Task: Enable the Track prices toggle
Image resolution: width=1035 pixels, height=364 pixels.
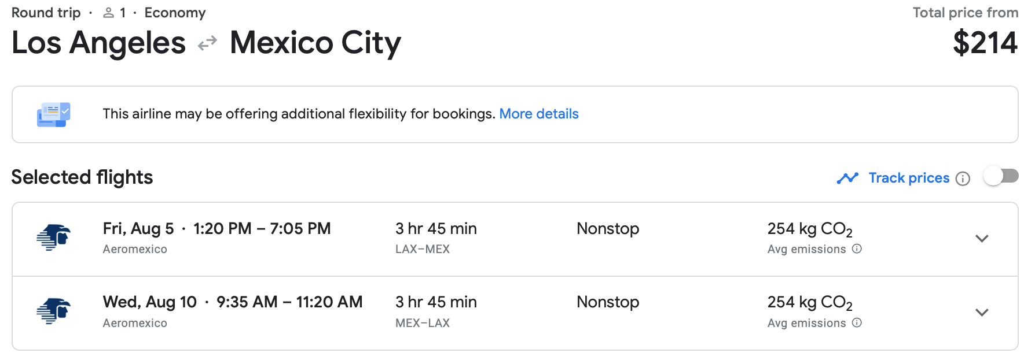Action: (x=1001, y=177)
